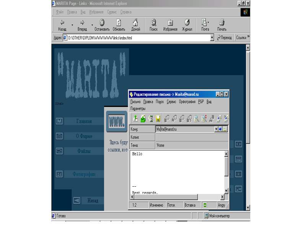Screen dimensions: 306x230
Task: Open the PGP menu in letter editor
Action: coord(201,102)
